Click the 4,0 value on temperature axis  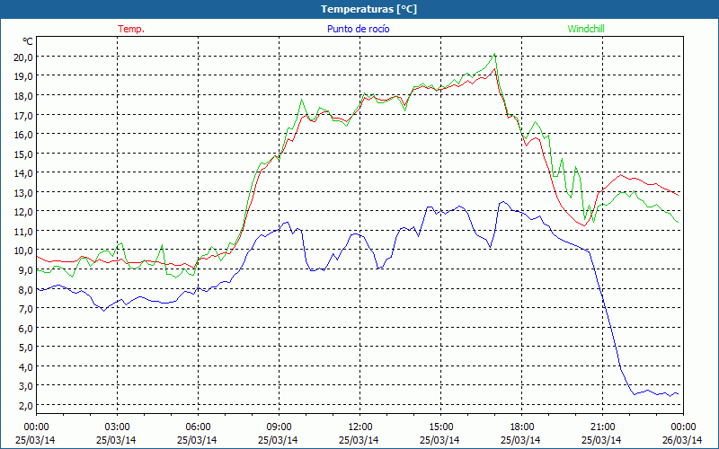coord(26,367)
